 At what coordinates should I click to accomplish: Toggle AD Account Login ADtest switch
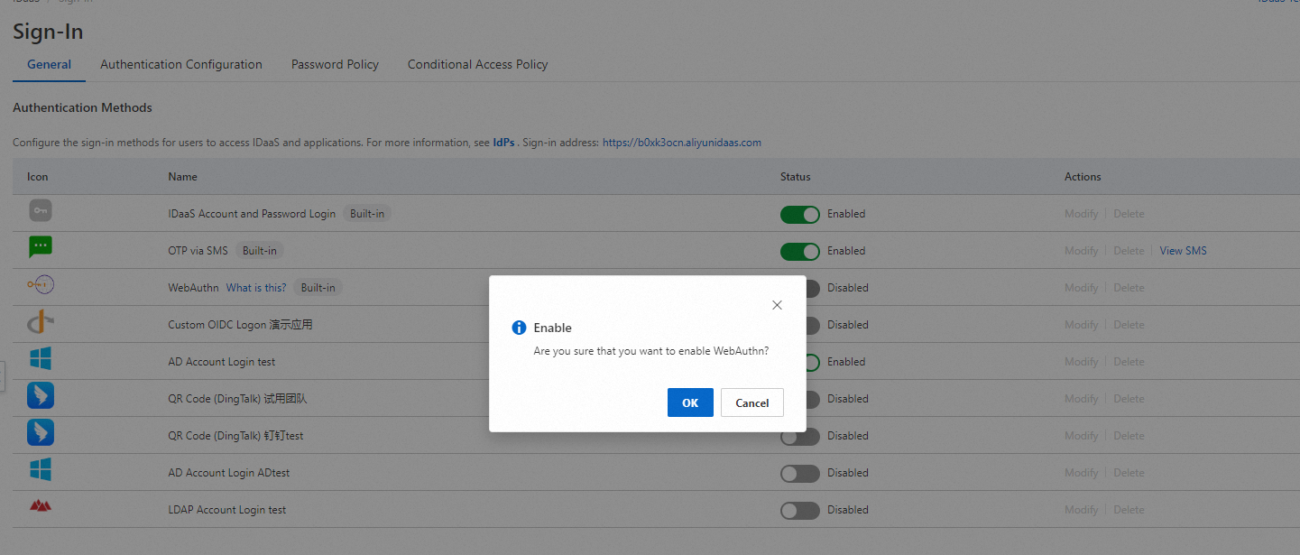[x=799, y=473]
